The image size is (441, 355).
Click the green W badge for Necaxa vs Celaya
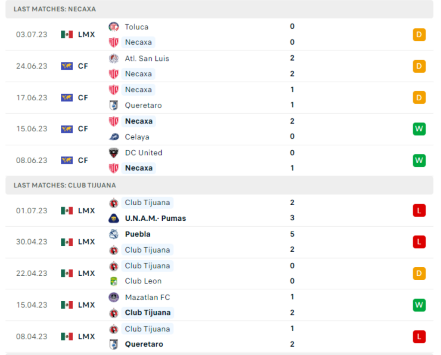pos(419,129)
